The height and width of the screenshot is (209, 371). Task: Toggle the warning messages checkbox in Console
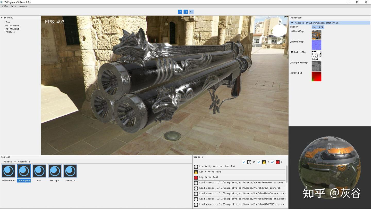(259, 162)
